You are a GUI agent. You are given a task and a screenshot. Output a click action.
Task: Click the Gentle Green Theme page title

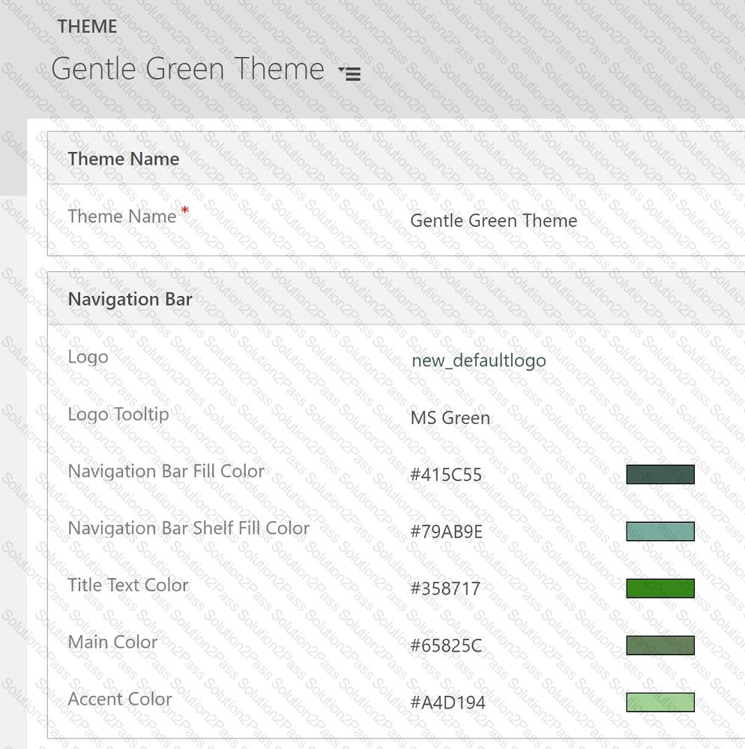click(187, 69)
